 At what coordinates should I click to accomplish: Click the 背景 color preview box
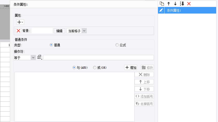42,31
